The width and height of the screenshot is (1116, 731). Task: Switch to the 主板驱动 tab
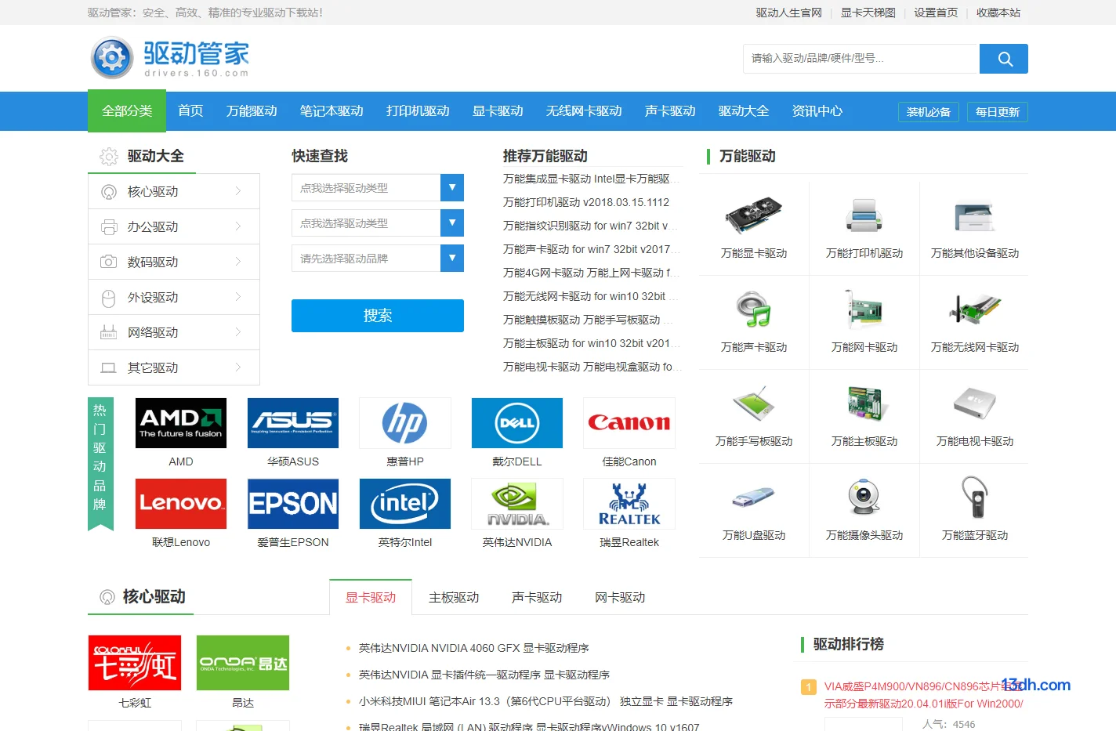click(x=454, y=598)
